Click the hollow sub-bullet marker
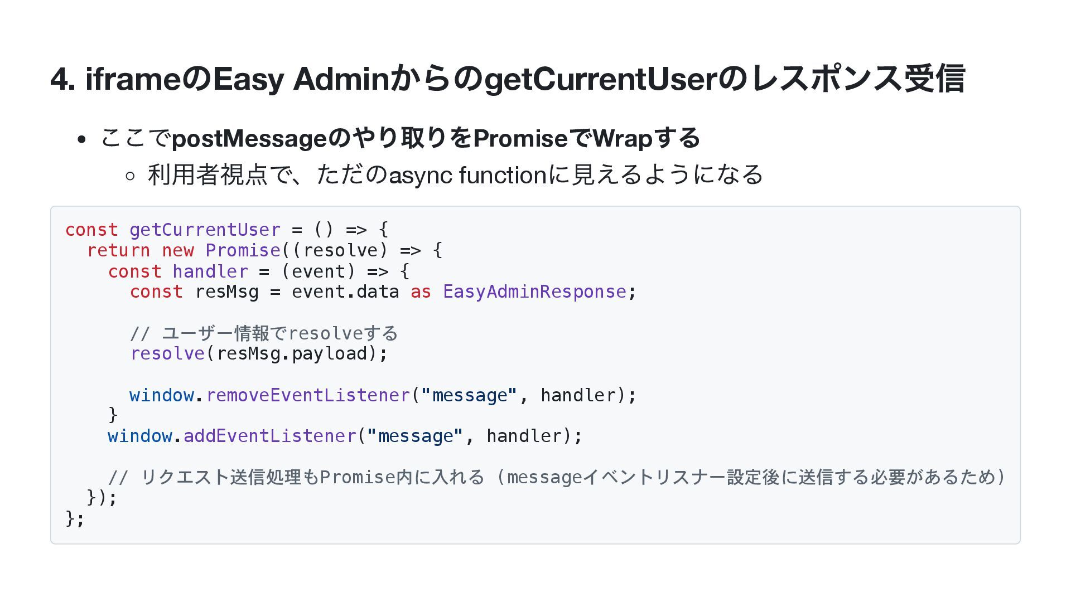Image resolution: width=1071 pixels, height=602 pixels. [x=130, y=176]
